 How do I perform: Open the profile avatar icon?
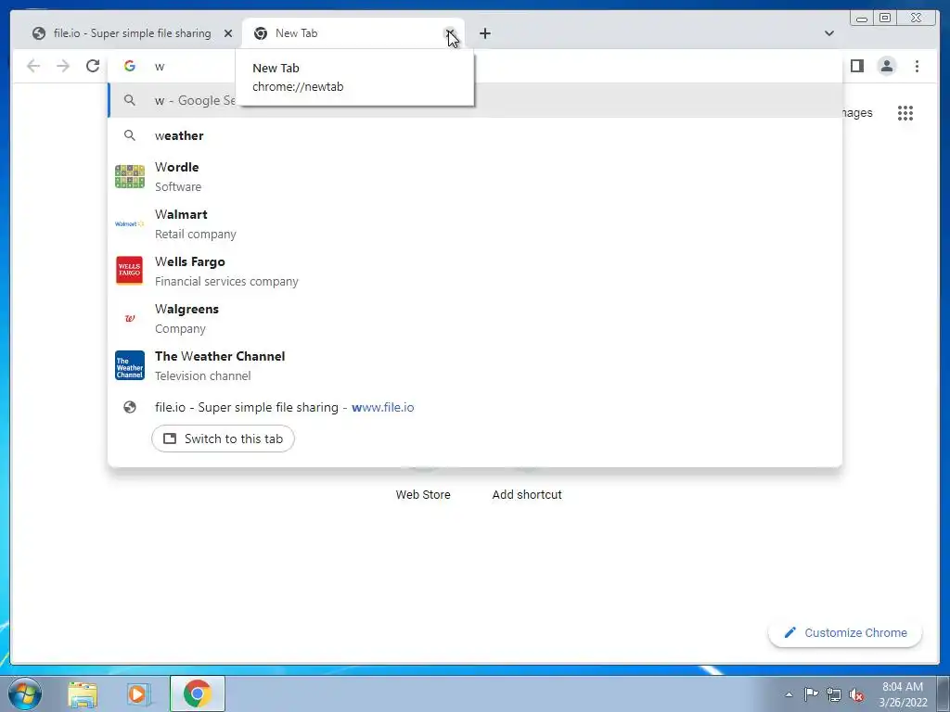[x=886, y=66]
